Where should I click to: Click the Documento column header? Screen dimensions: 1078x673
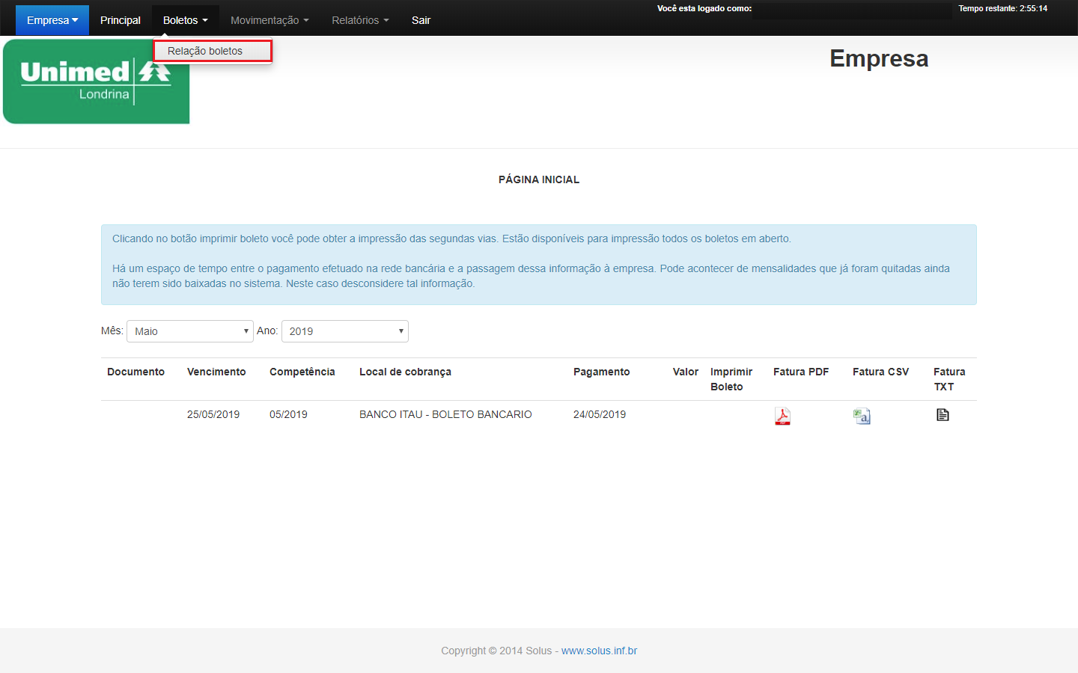pos(135,372)
